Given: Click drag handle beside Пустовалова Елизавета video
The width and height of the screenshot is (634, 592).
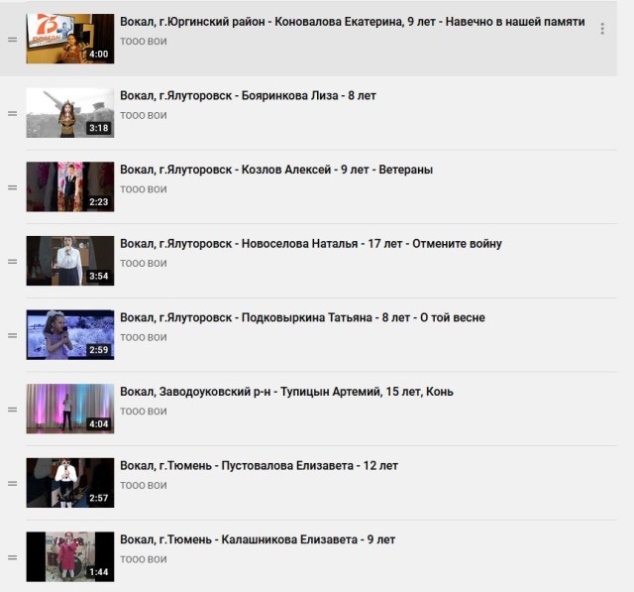Looking at the screenshot, I should tap(13, 484).
